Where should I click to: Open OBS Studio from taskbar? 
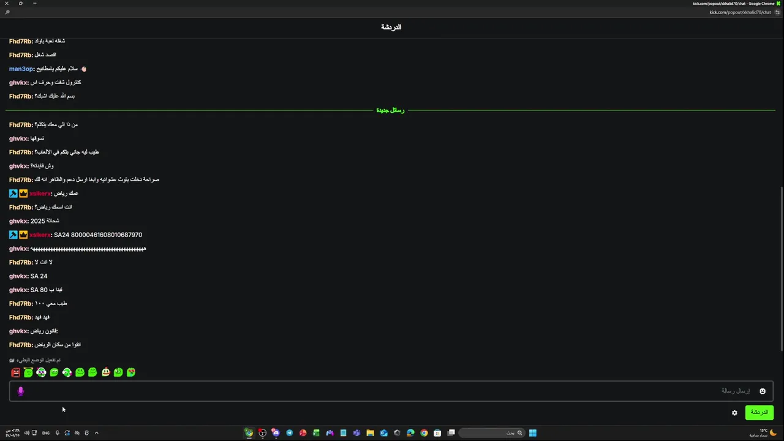[262, 433]
